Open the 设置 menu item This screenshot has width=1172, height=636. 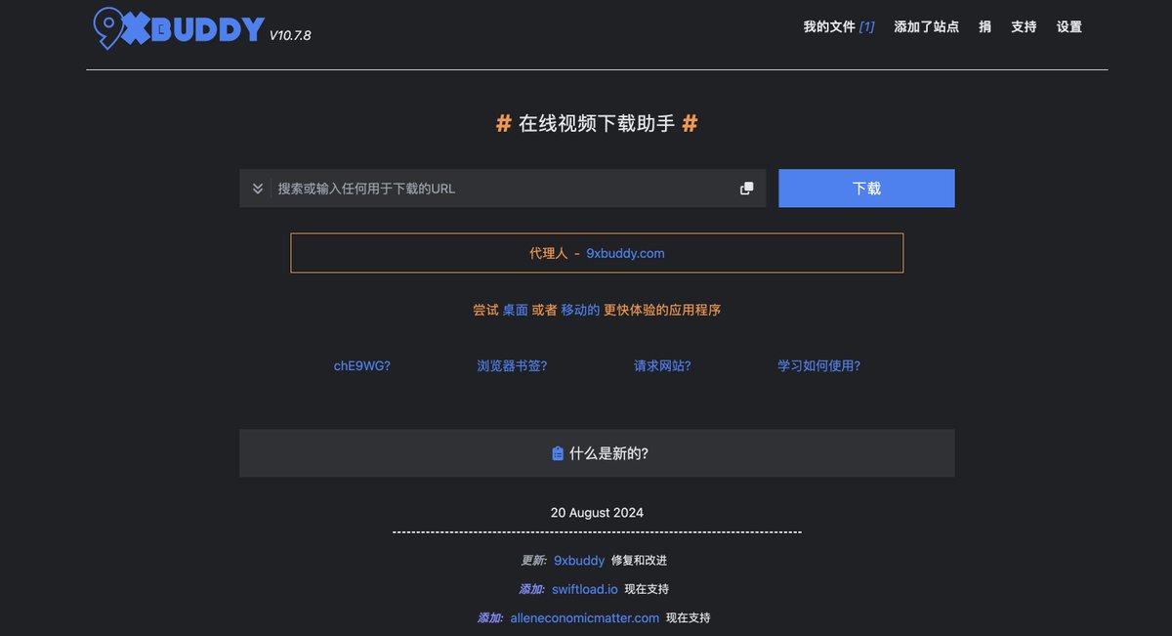(x=1068, y=27)
